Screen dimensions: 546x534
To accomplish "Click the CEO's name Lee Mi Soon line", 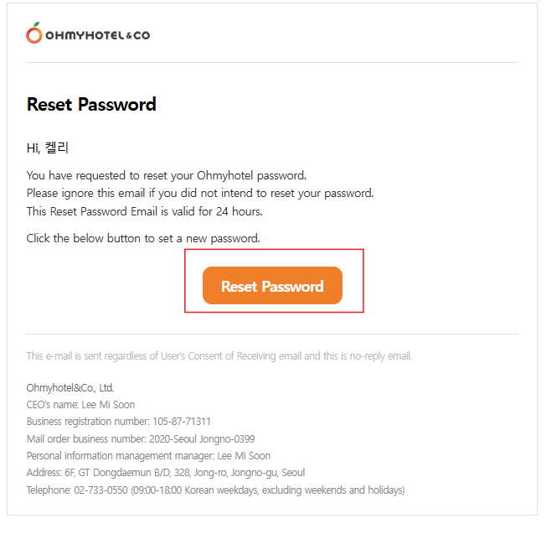I will point(80,405).
